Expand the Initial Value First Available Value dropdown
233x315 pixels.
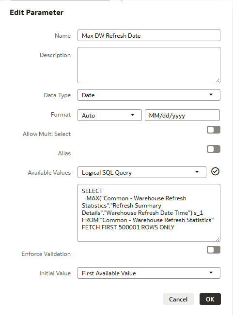pos(149,273)
